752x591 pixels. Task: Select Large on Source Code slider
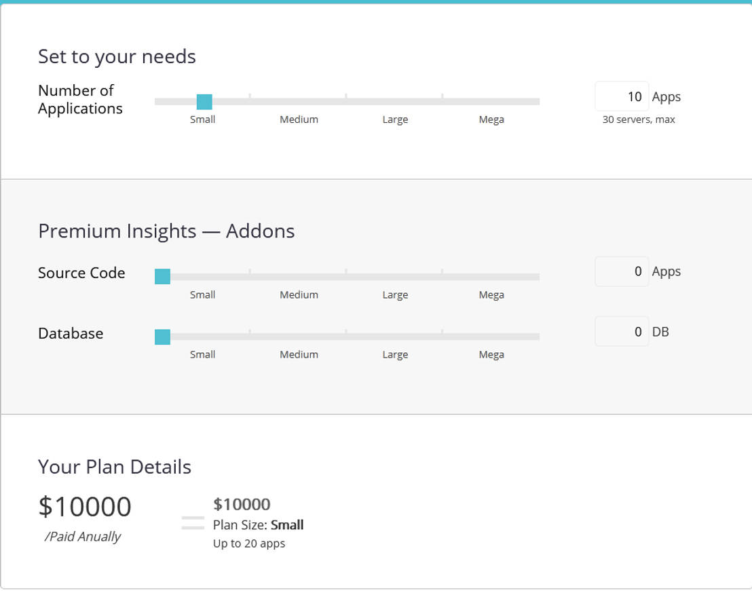click(x=395, y=294)
